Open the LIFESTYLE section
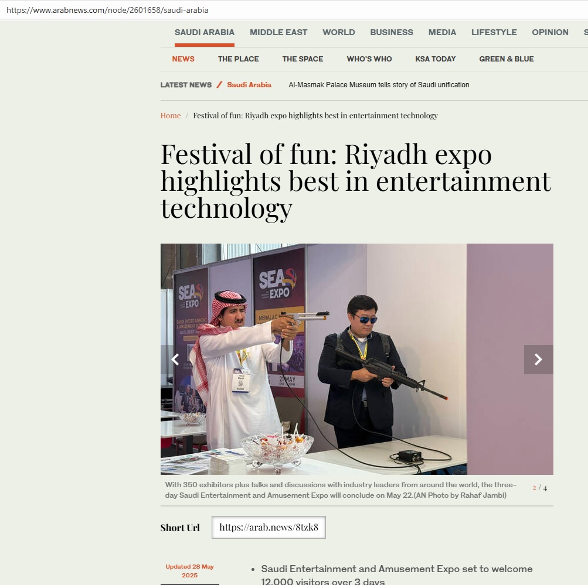Screen dimensions: 588x585 pos(494,32)
